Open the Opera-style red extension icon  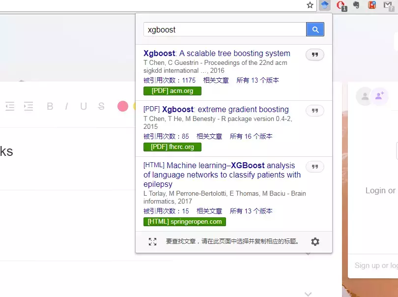[x=341, y=5]
